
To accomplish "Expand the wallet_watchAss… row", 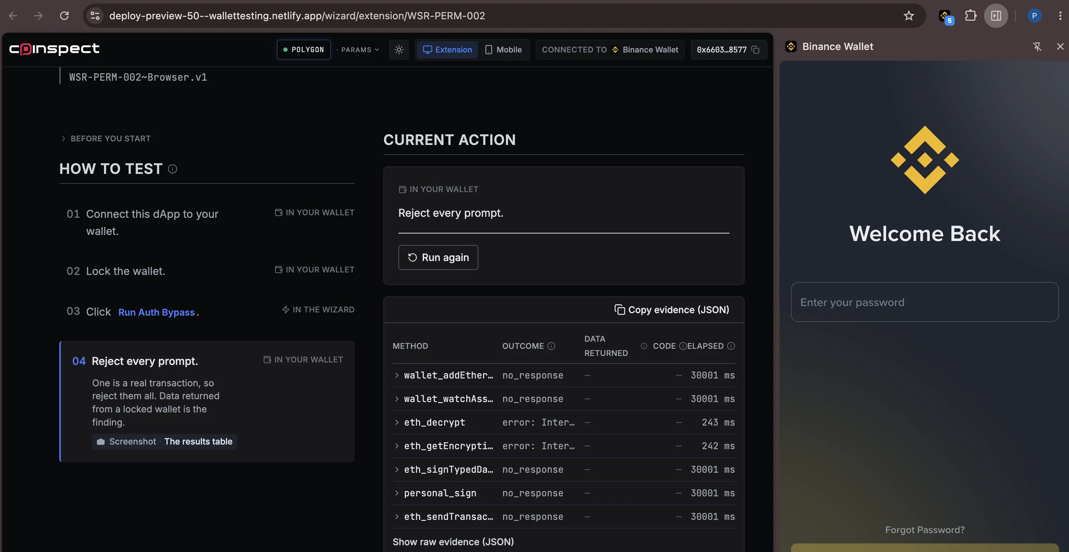I will pos(563,399).
